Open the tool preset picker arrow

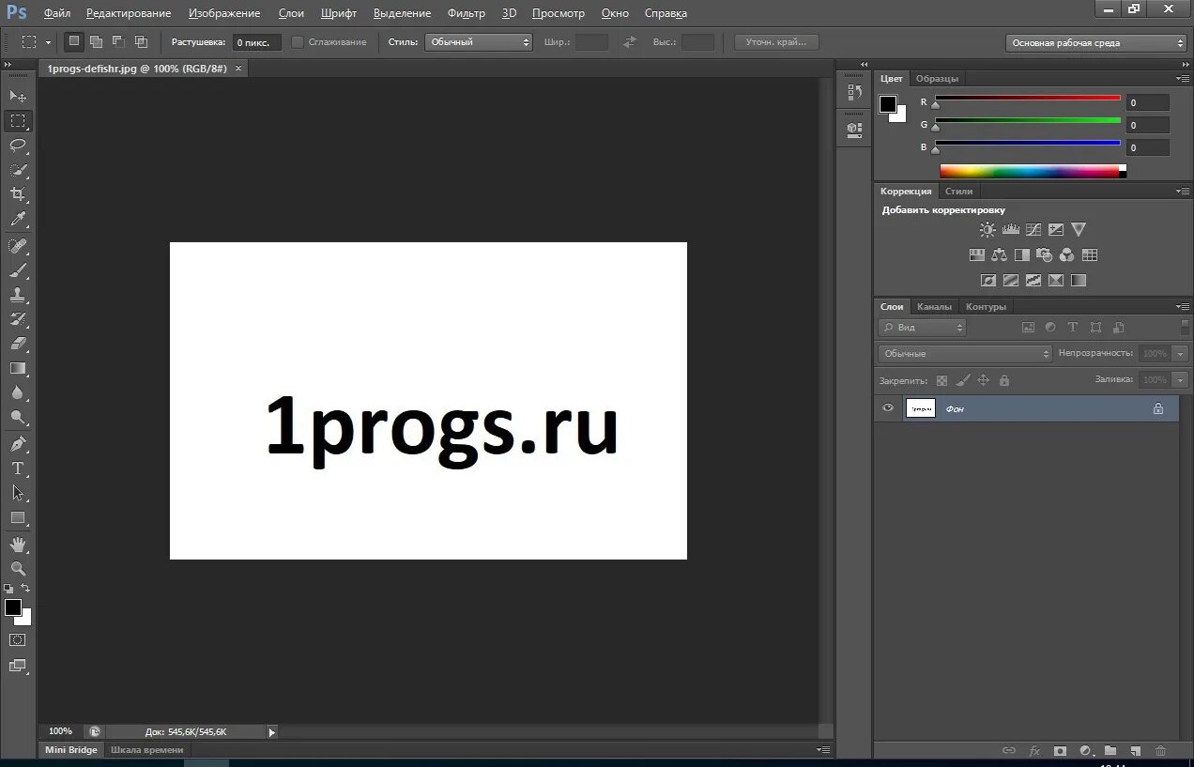48,42
